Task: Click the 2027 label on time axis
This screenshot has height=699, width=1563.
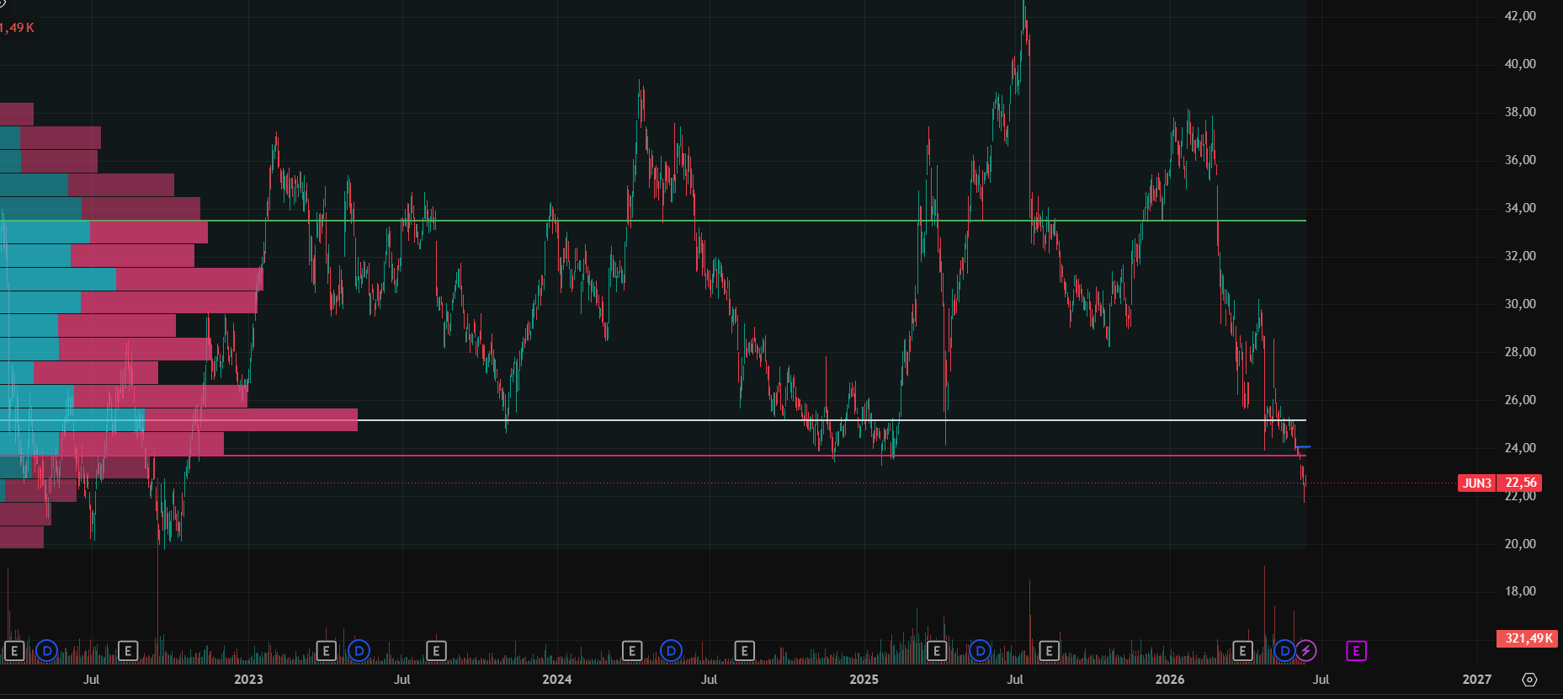Action: [x=1476, y=680]
